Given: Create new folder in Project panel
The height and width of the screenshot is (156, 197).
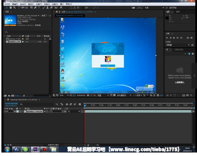Looking at the screenshot, I should 9,96.
